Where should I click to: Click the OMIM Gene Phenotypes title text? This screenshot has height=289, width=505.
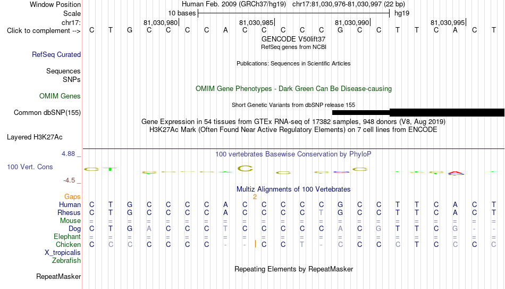click(293, 89)
